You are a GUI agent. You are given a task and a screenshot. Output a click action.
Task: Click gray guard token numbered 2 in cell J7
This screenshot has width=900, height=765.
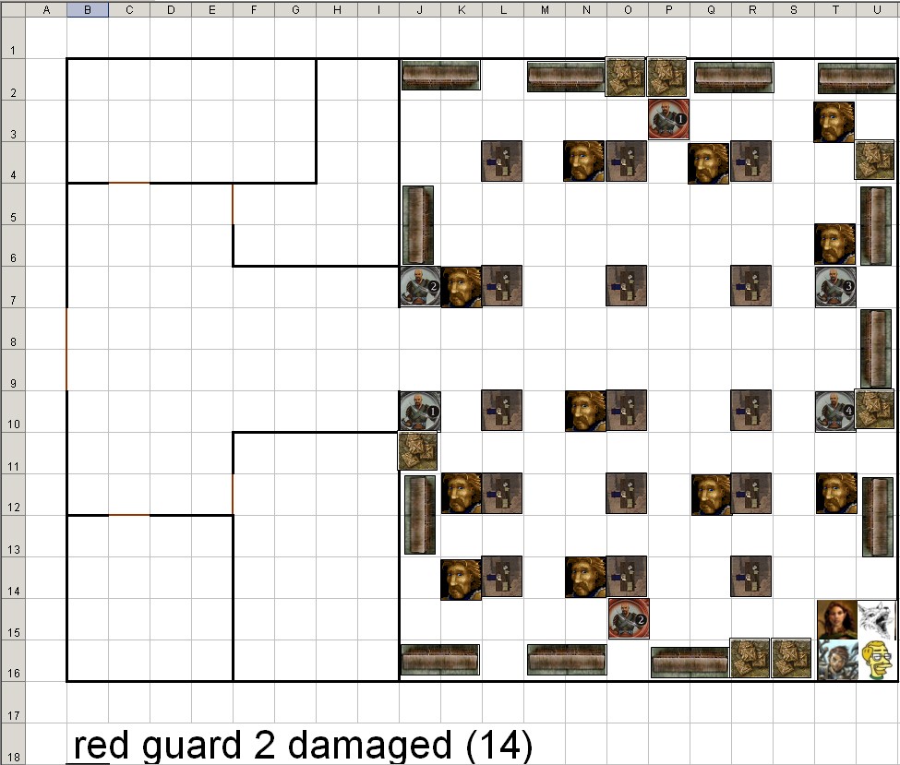click(x=420, y=286)
